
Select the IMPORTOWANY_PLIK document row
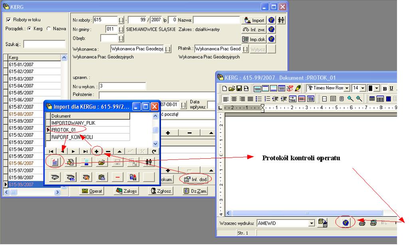[x=90, y=123]
